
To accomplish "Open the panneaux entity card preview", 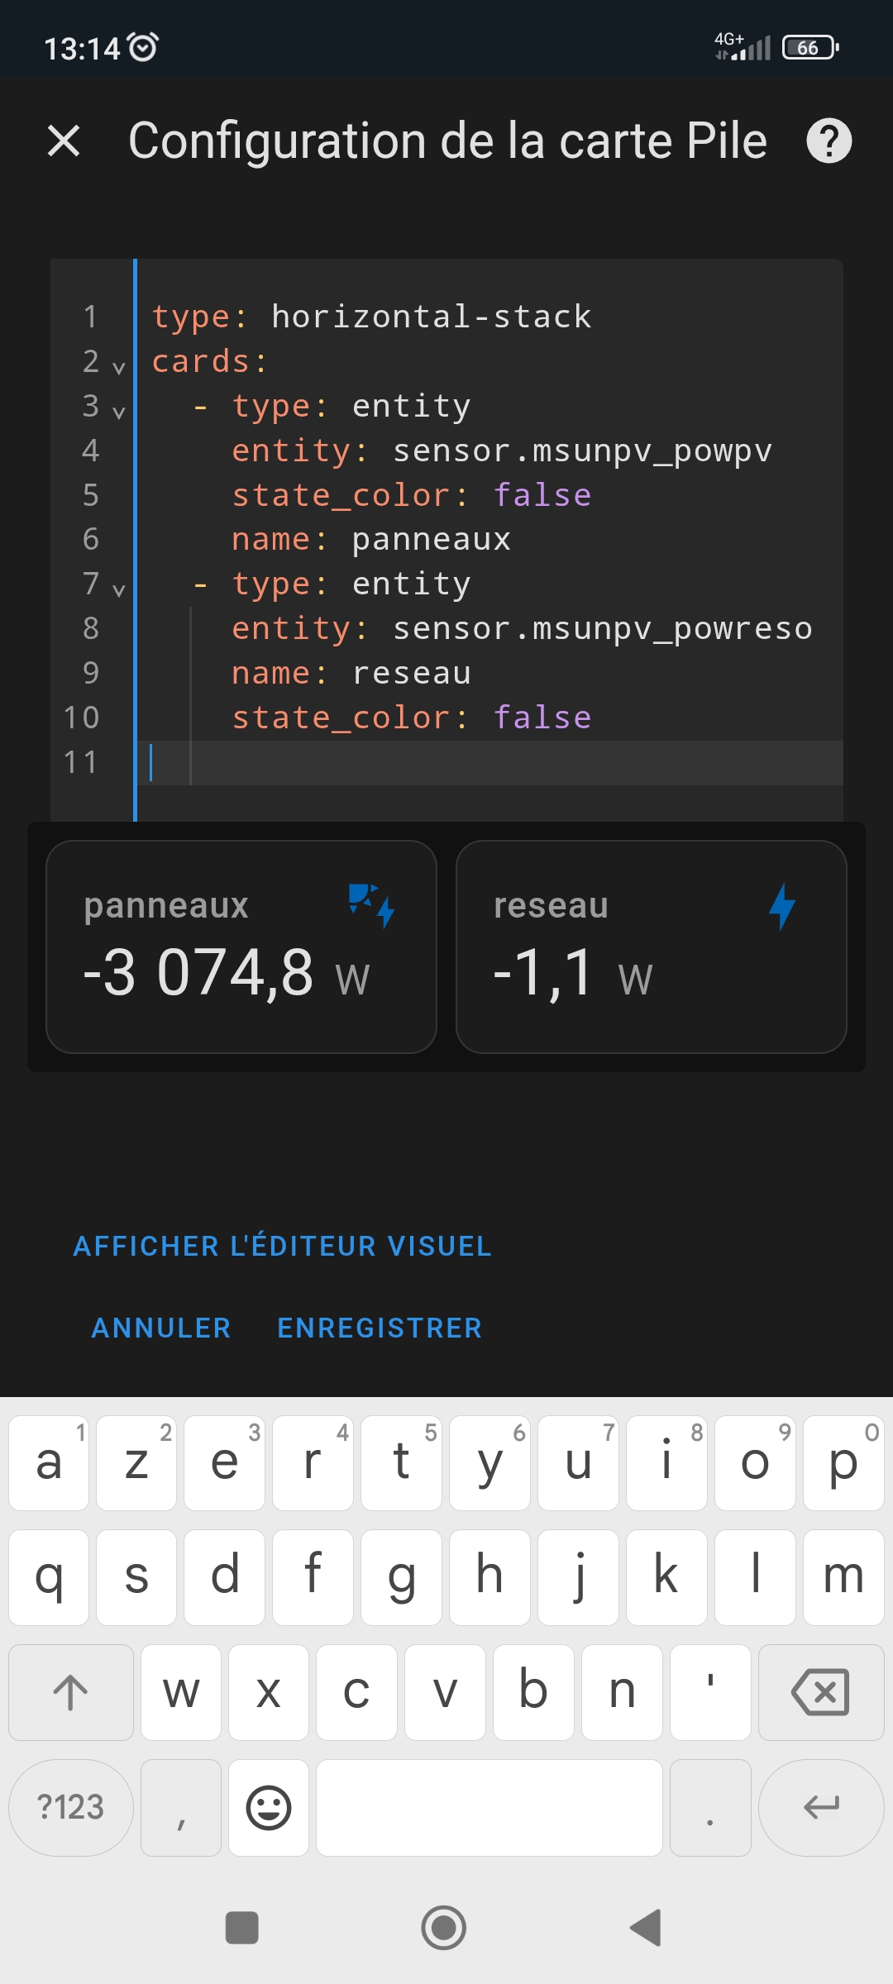I will (x=241, y=947).
